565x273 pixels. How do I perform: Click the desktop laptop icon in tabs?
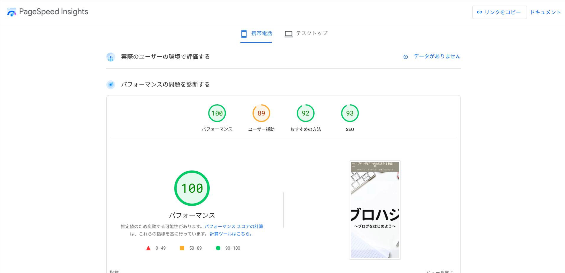coord(288,34)
